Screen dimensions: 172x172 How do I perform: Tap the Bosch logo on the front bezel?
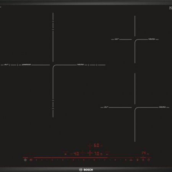(x=86, y=170)
